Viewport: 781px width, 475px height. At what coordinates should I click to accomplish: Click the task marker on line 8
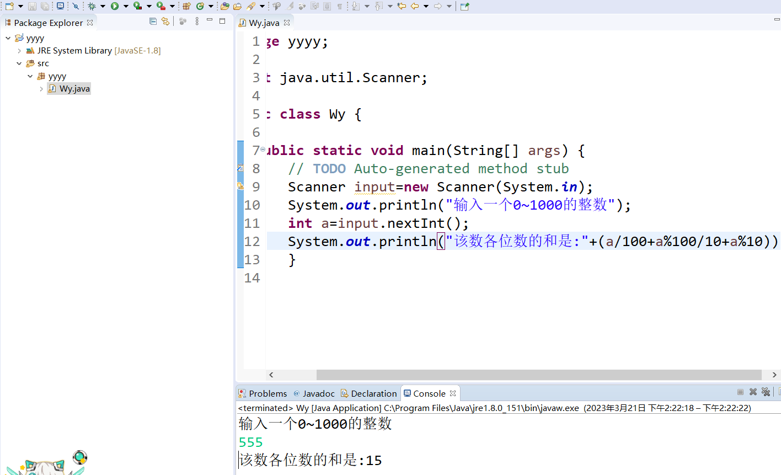point(240,169)
